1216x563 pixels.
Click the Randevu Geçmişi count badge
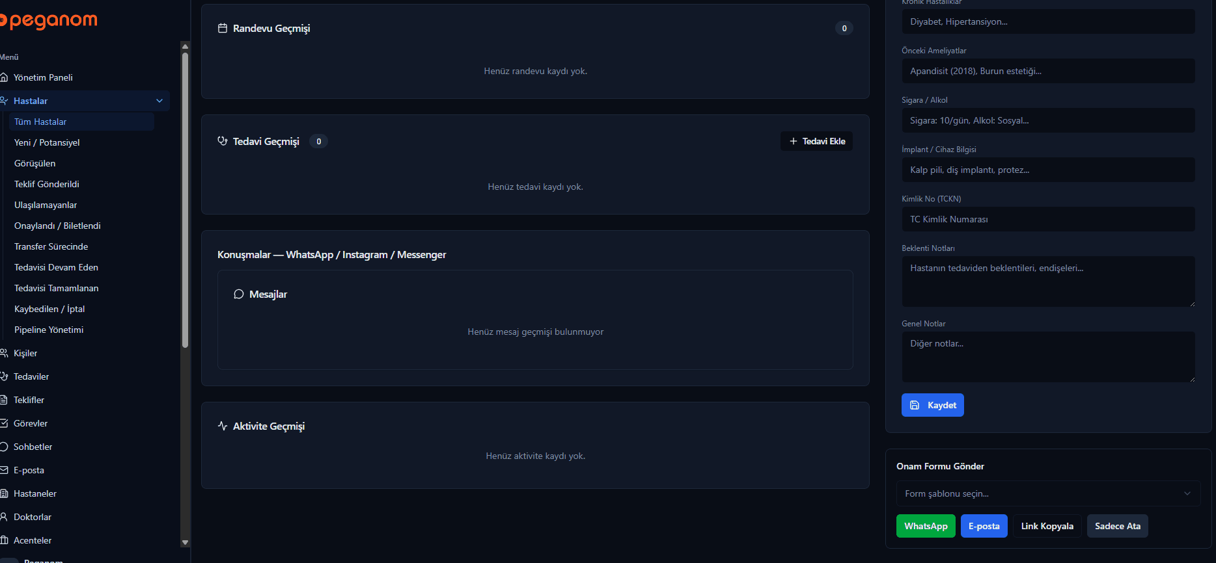click(x=844, y=28)
